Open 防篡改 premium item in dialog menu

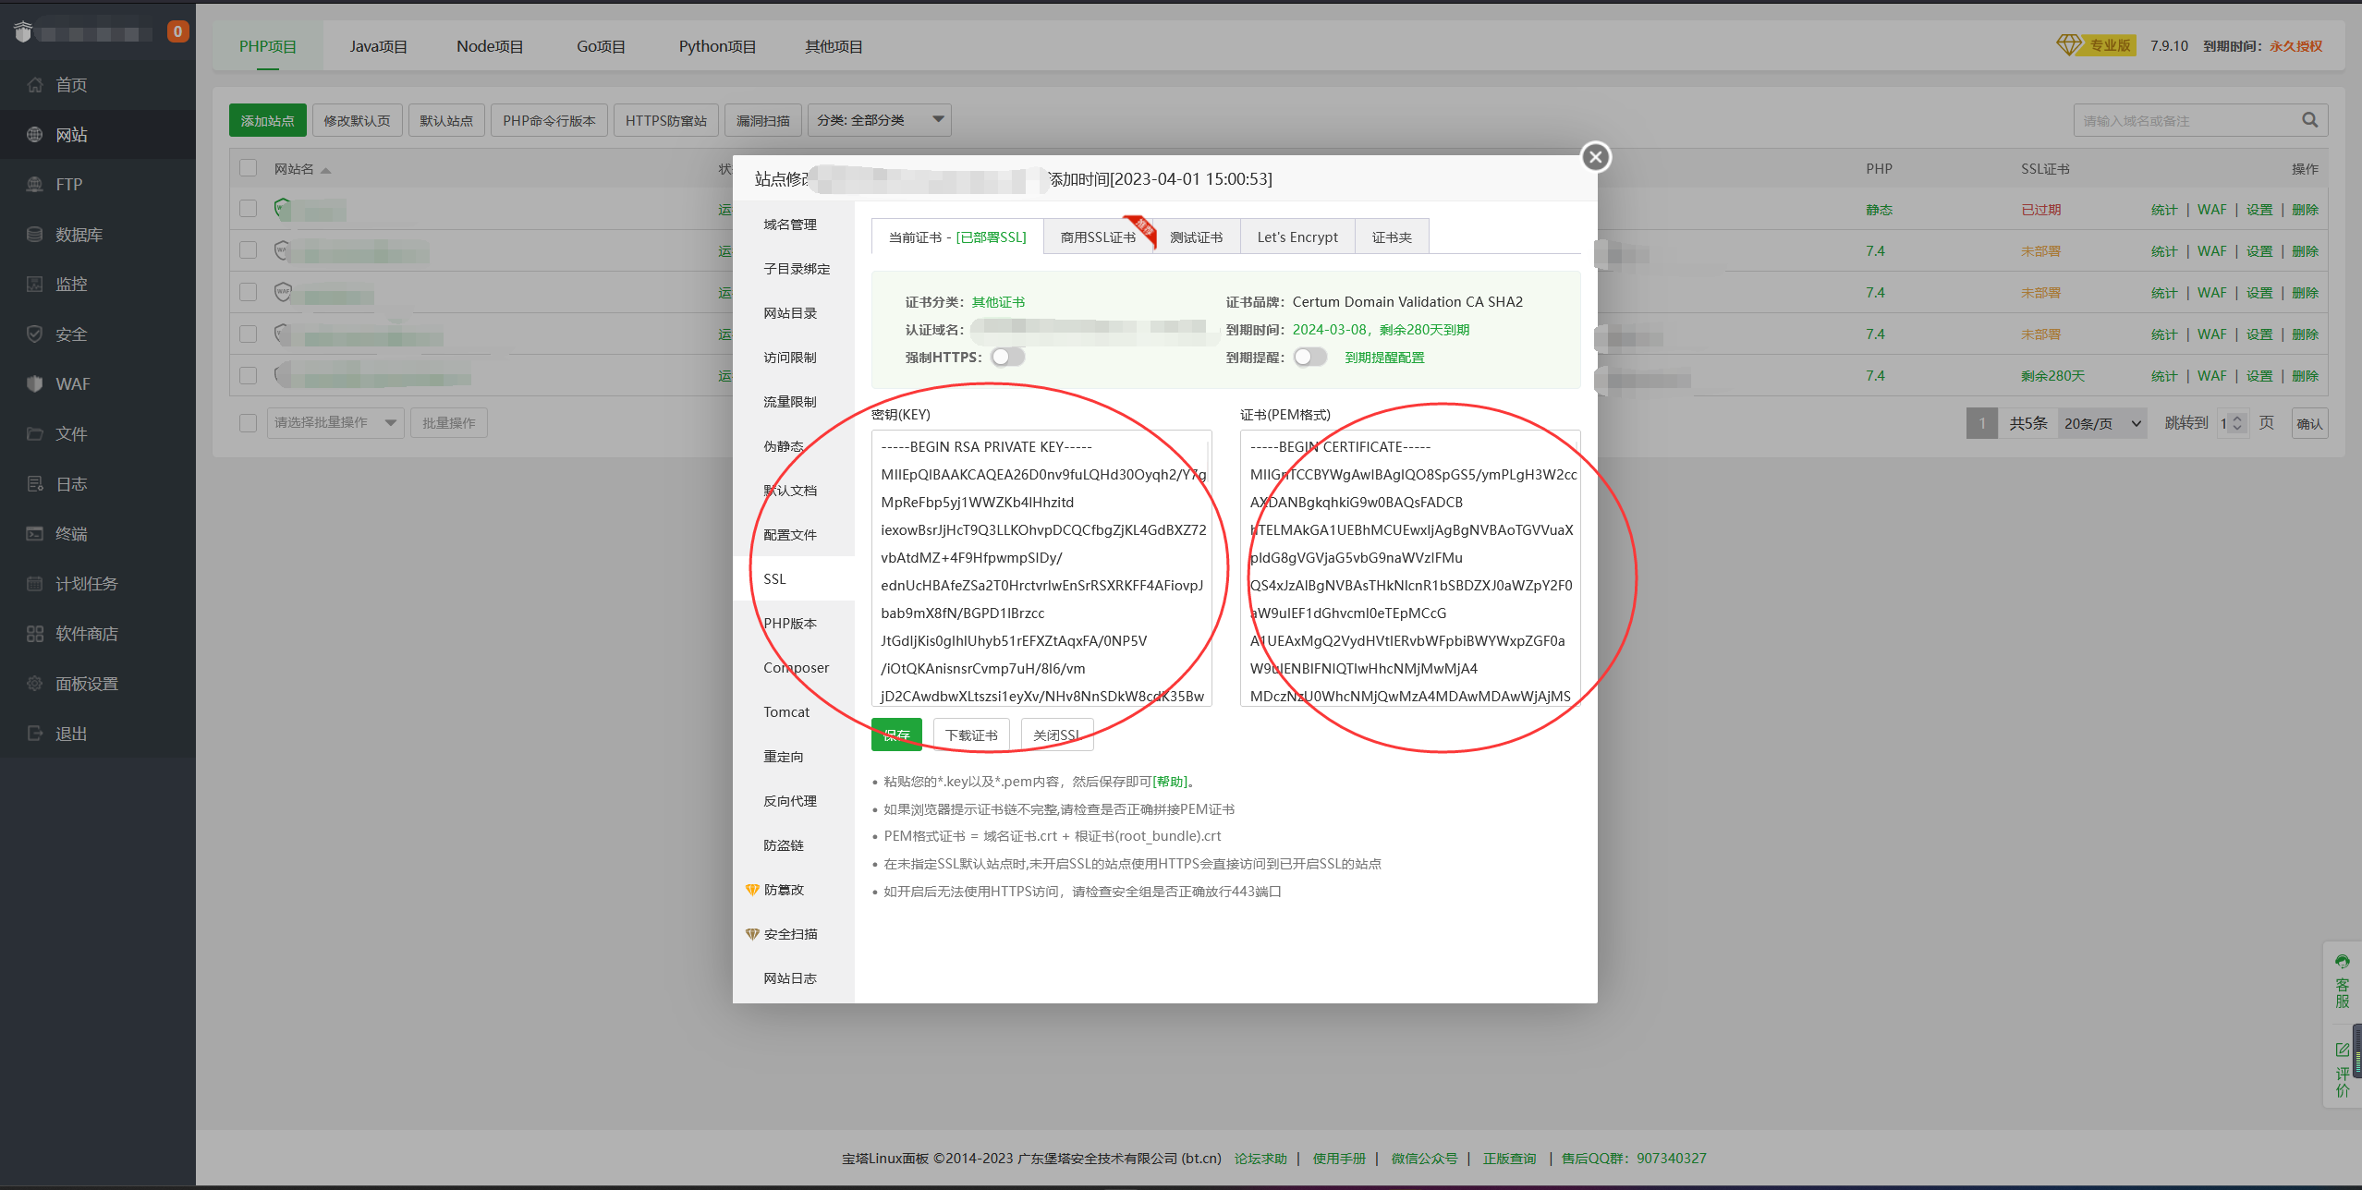click(x=784, y=890)
